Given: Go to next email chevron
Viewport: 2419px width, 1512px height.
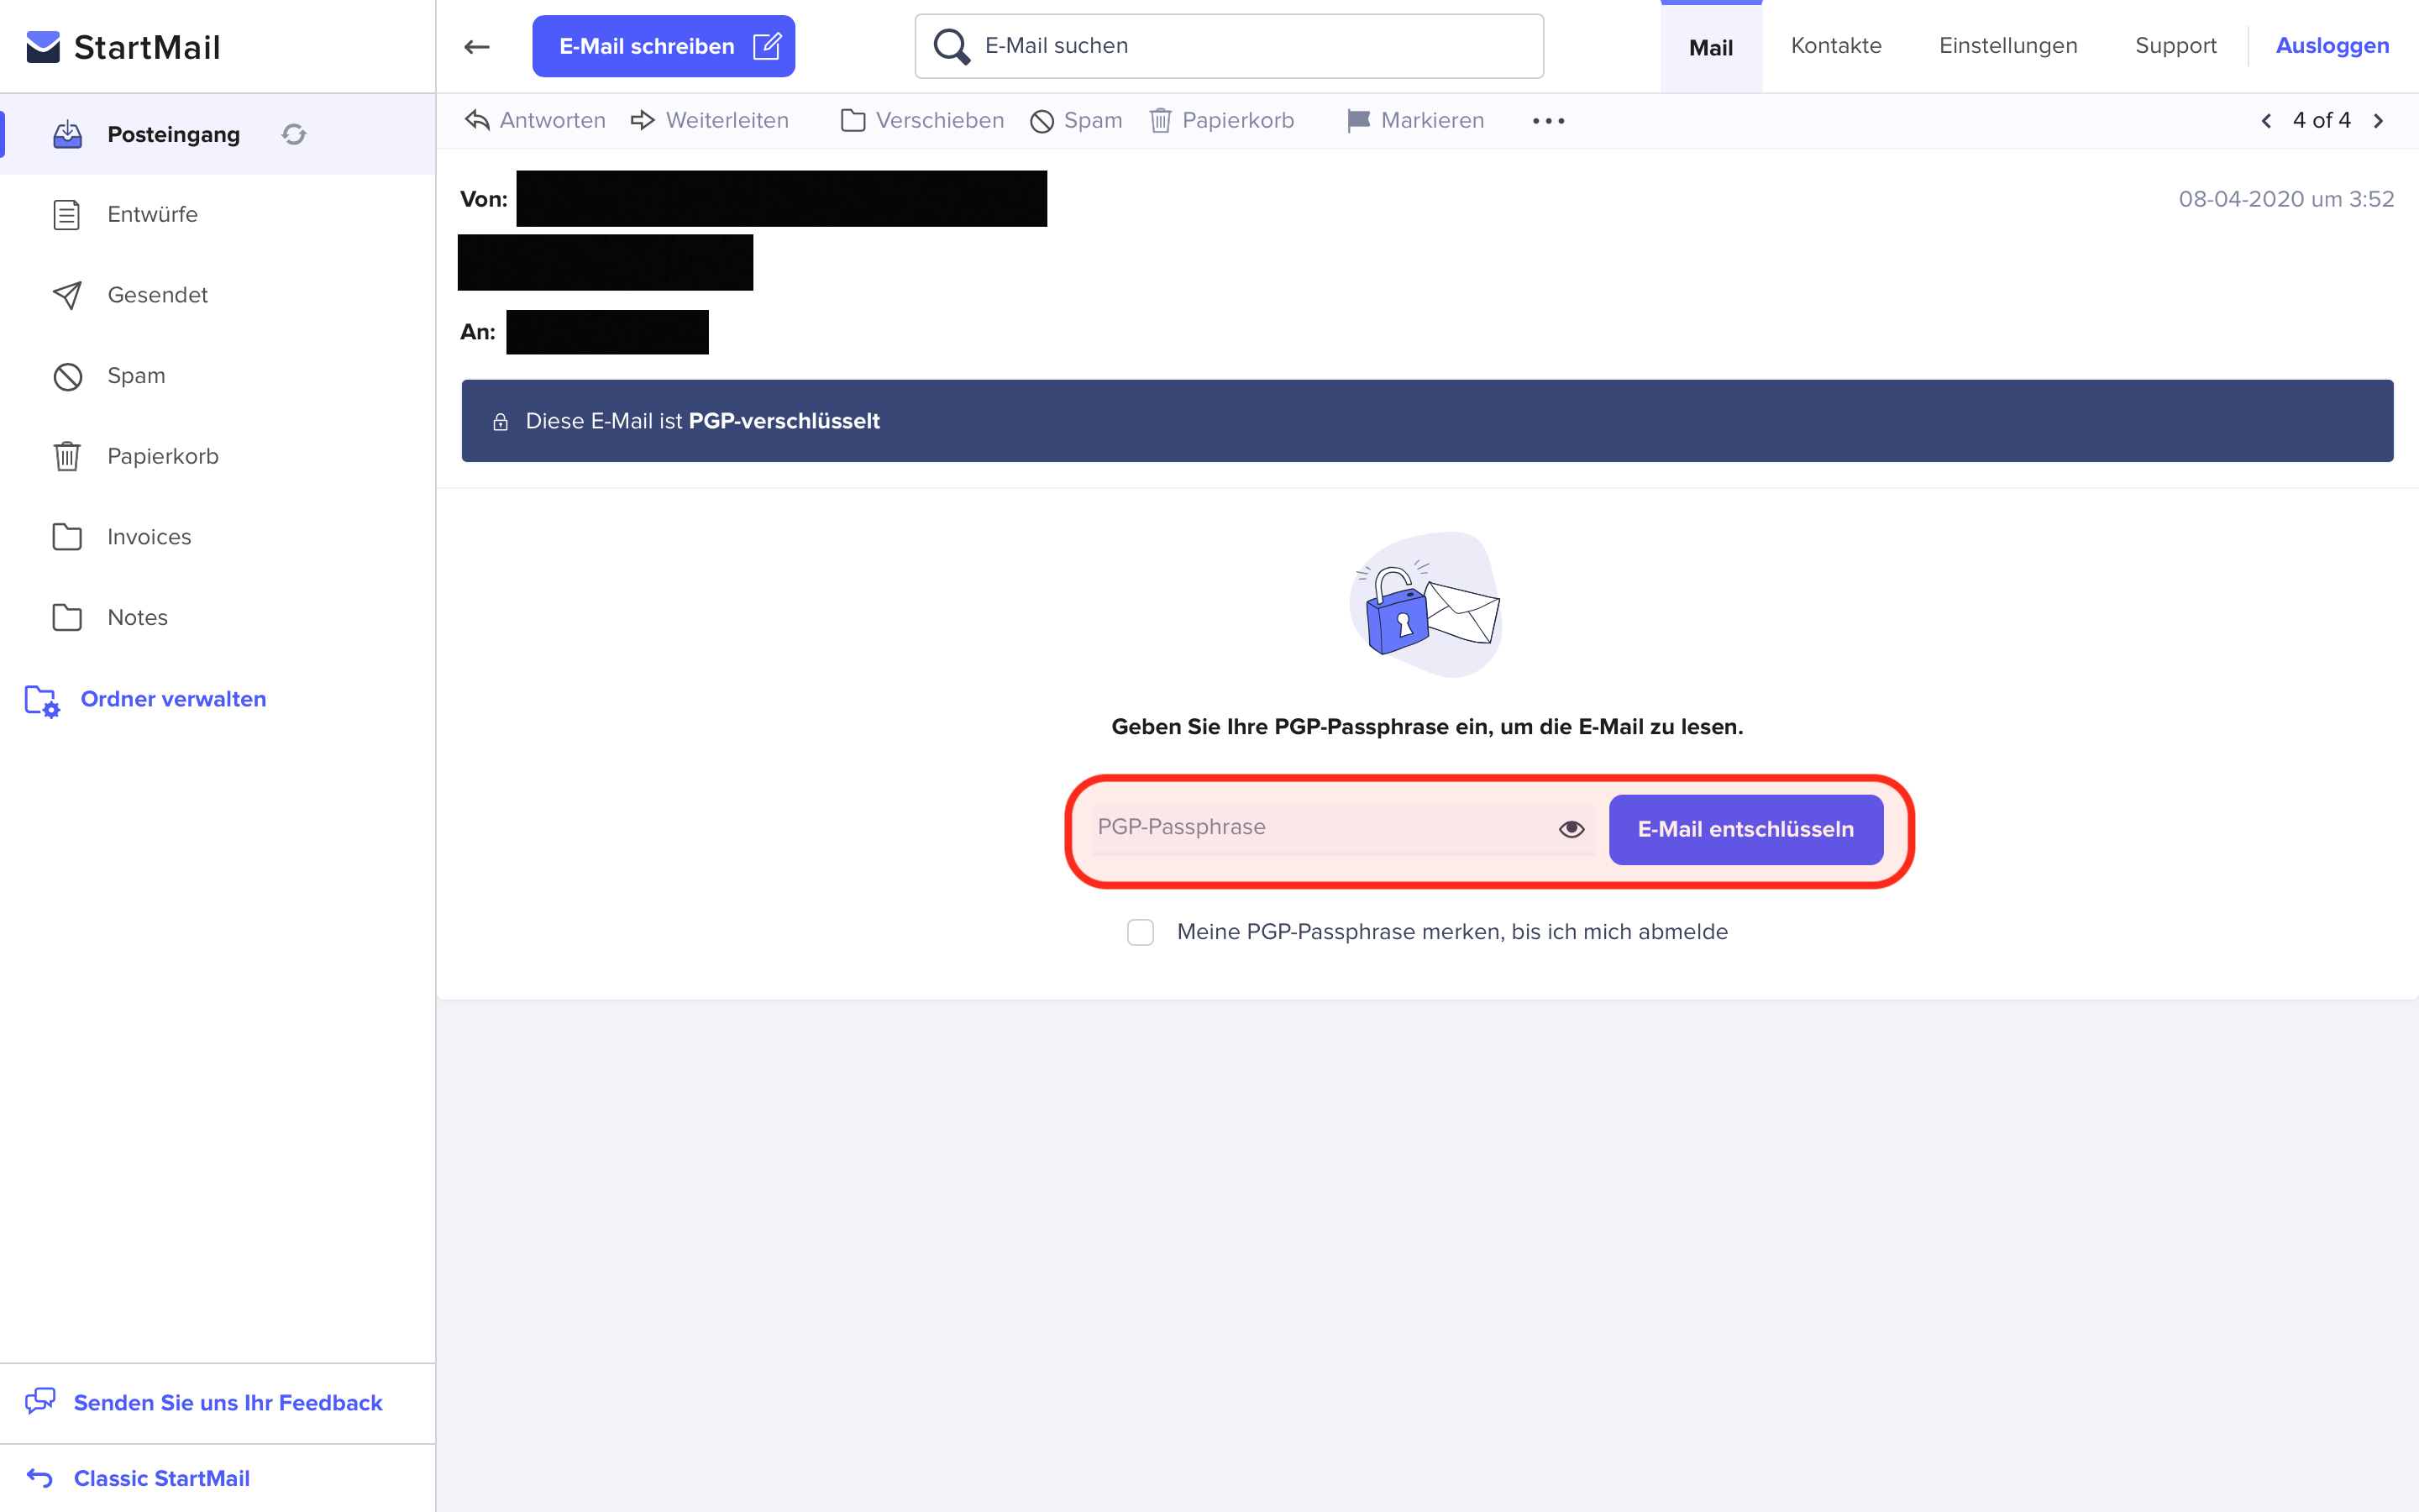Looking at the screenshot, I should coord(2378,120).
